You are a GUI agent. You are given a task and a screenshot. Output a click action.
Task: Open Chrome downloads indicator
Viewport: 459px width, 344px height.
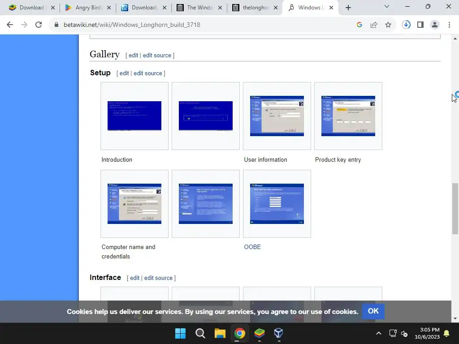(x=406, y=25)
